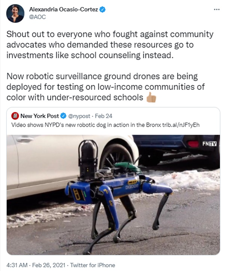Click the DIGIDOG label on the robot
The width and height of the screenshot is (225, 271).
(x=132, y=186)
